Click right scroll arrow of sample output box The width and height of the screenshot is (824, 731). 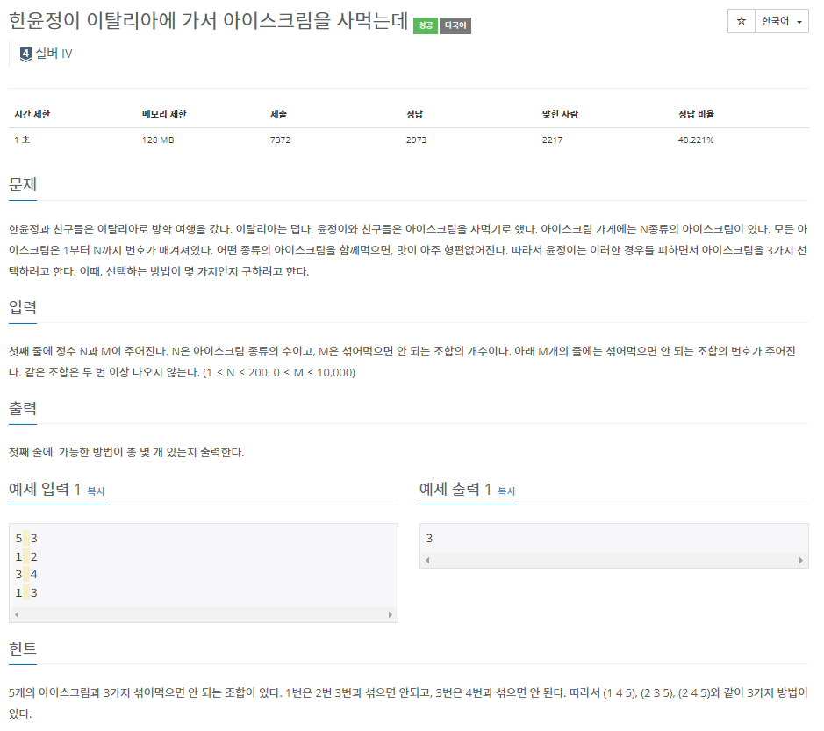tap(801, 560)
